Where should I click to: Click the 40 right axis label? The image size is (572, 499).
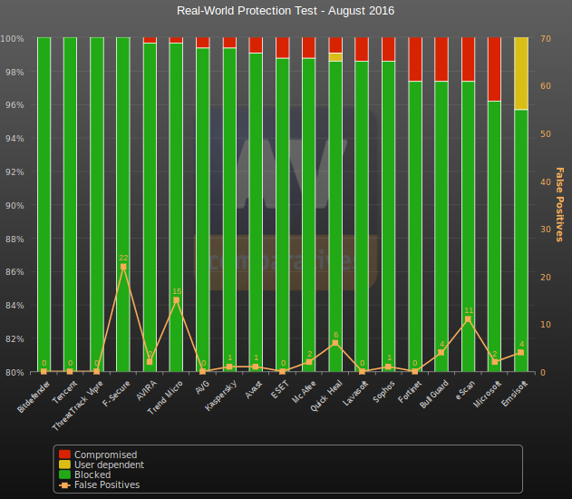(546, 181)
